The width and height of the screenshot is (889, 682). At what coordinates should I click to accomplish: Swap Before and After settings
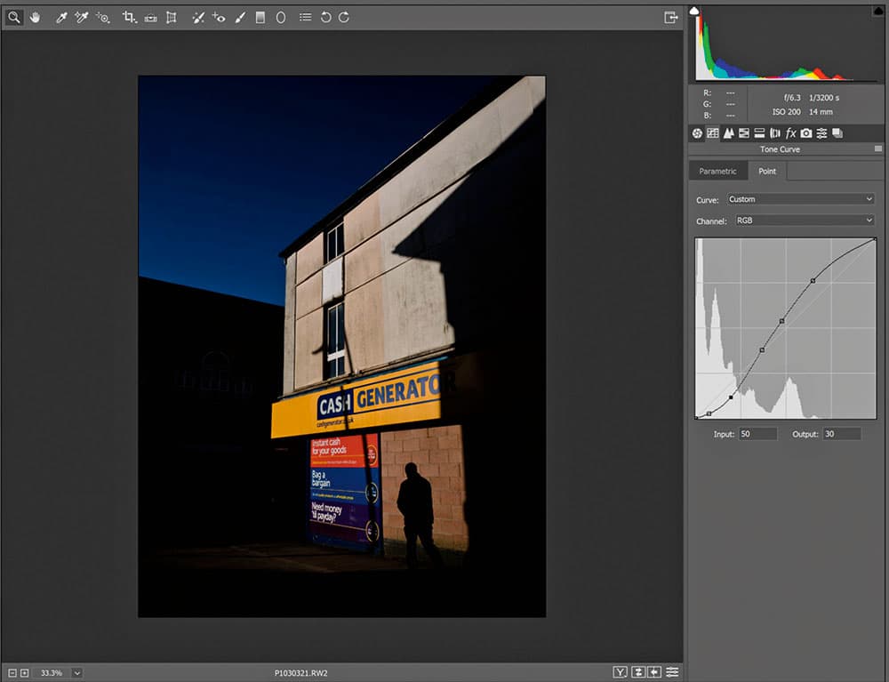638,672
